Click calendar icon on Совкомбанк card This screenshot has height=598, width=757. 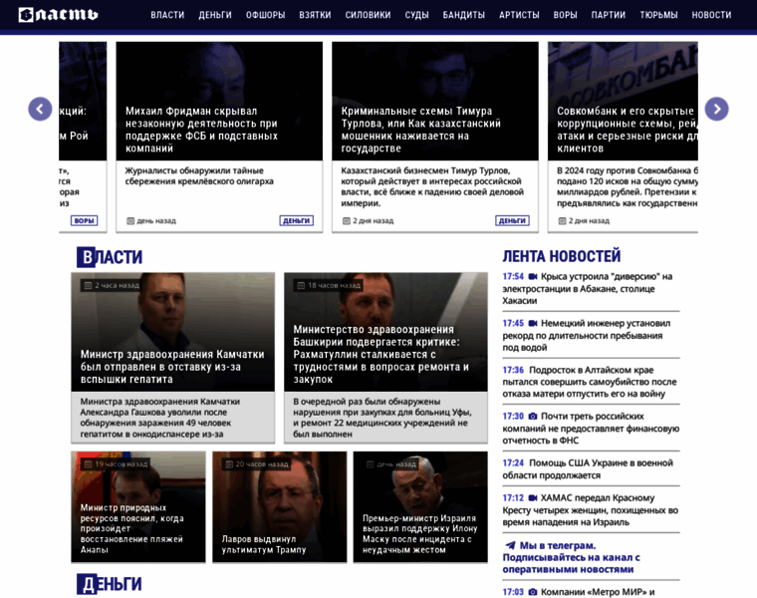[562, 220]
